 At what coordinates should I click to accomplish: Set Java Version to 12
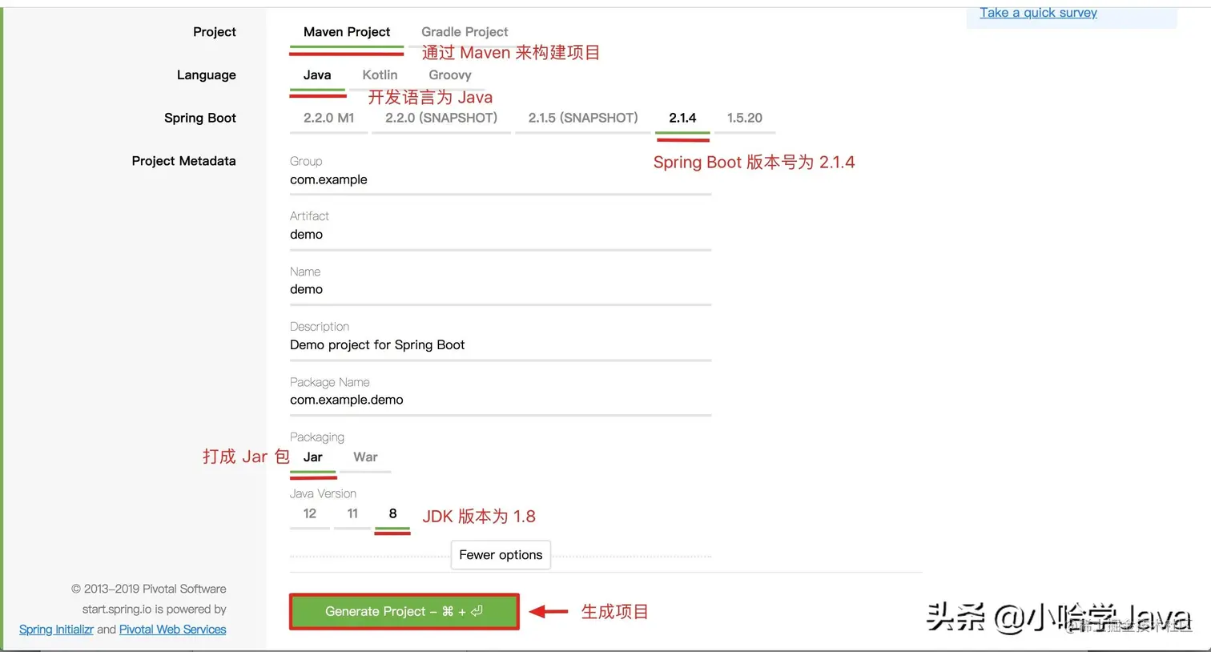tap(310, 514)
